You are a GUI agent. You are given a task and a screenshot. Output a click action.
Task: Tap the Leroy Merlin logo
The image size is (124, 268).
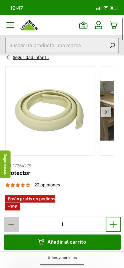(x=29, y=25)
